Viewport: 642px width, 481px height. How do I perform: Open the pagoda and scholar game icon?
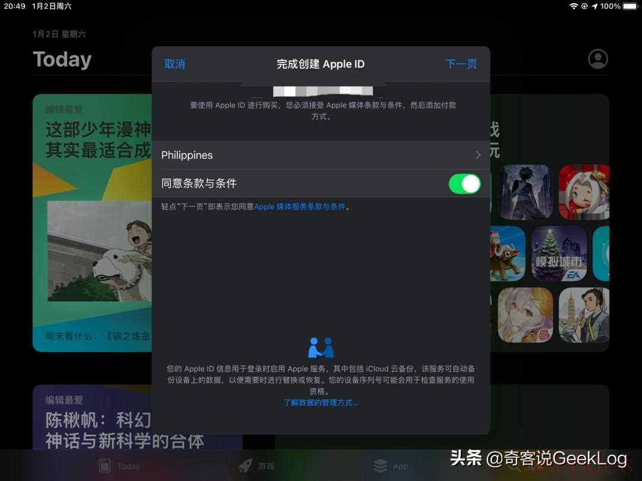[584, 315]
